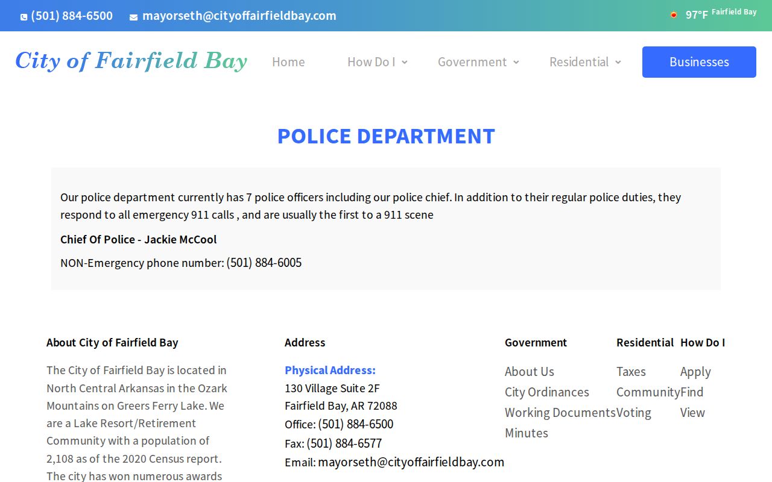Screen dimensions: 772x482
Task: Click the Address footer heading
Action: [x=305, y=342]
